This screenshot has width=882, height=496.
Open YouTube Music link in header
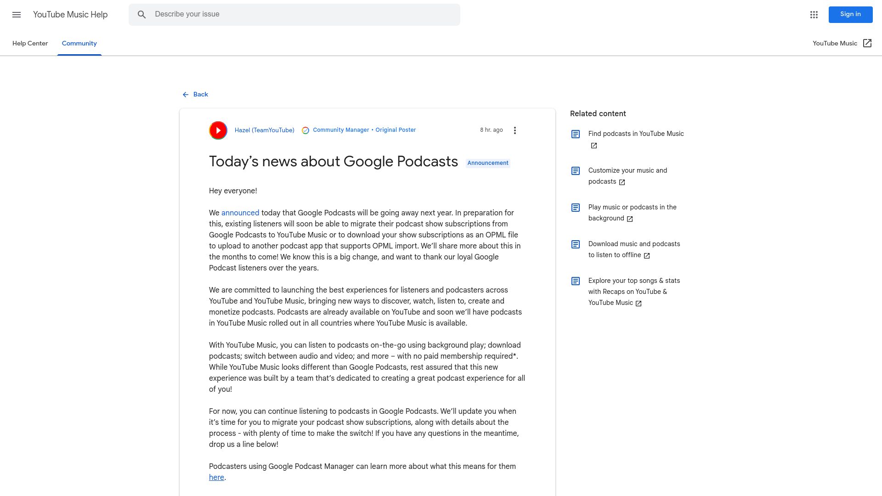(835, 43)
